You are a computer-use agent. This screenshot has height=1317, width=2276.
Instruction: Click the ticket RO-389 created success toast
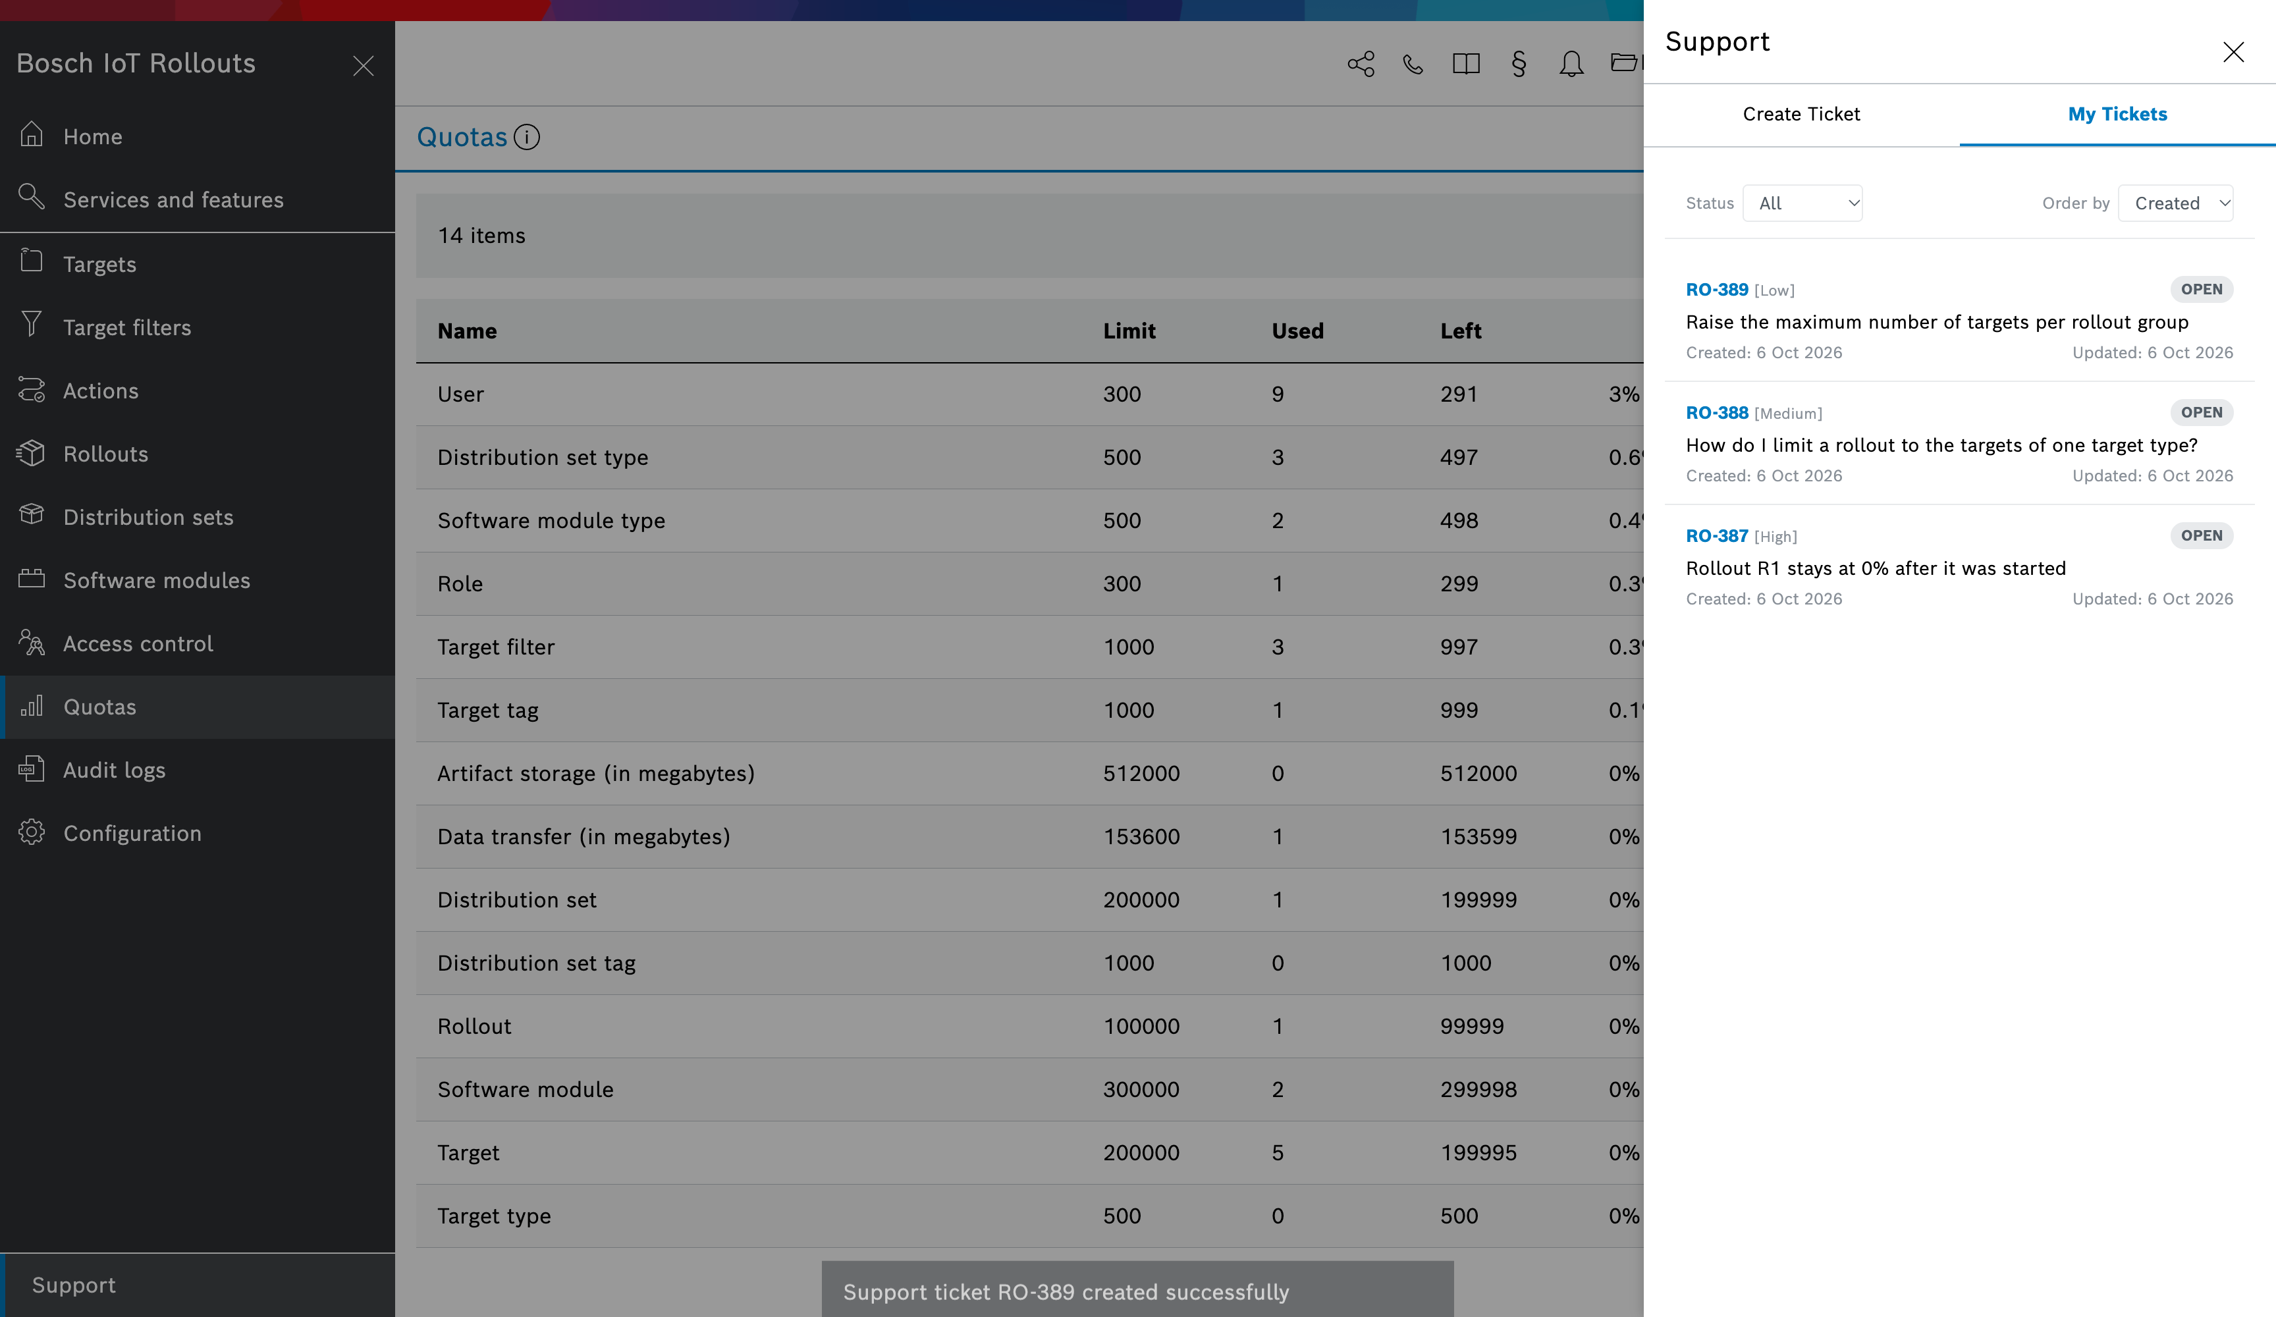(x=1137, y=1290)
